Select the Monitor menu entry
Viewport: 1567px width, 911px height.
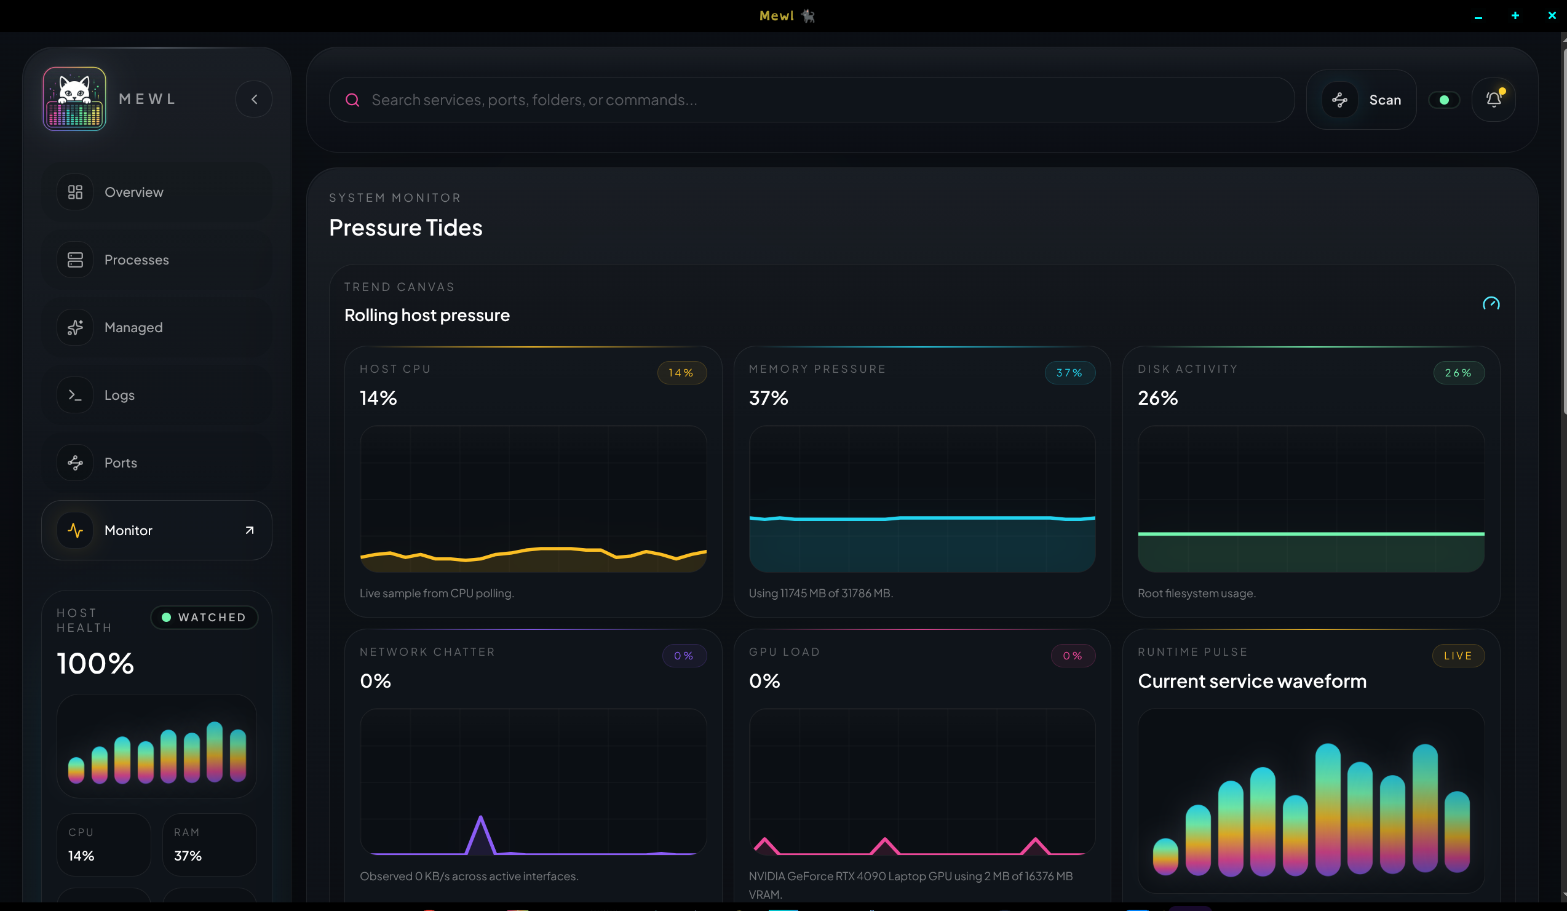pos(128,530)
